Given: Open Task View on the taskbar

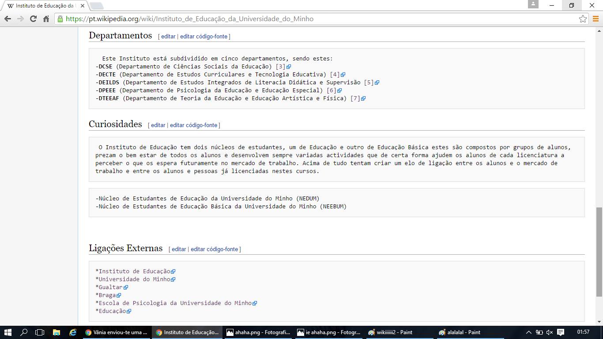Looking at the screenshot, I should coord(40,332).
